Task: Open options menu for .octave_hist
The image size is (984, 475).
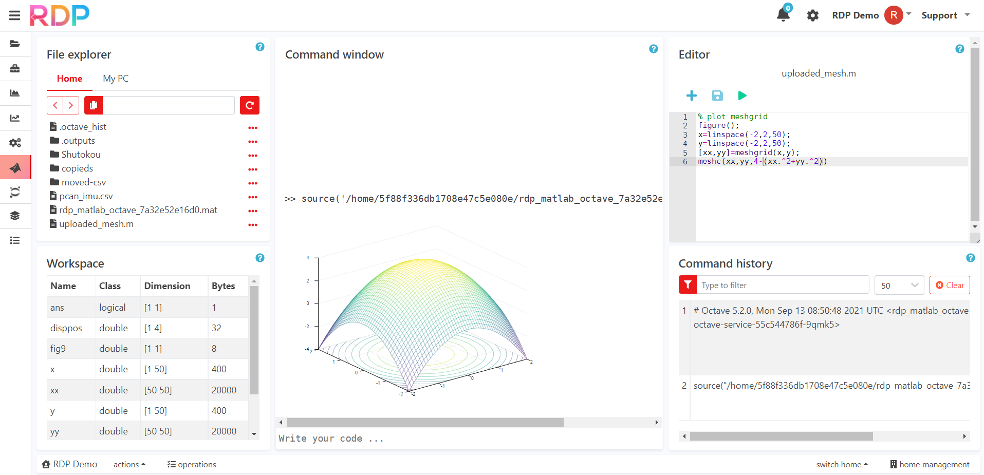Action: click(x=253, y=128)
